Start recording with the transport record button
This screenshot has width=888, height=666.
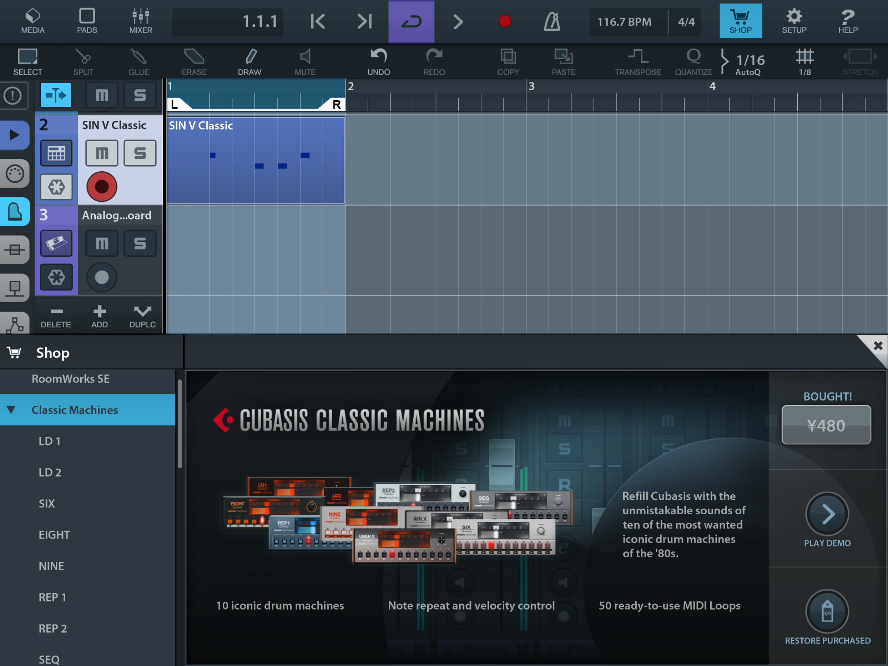pos(505,21)
